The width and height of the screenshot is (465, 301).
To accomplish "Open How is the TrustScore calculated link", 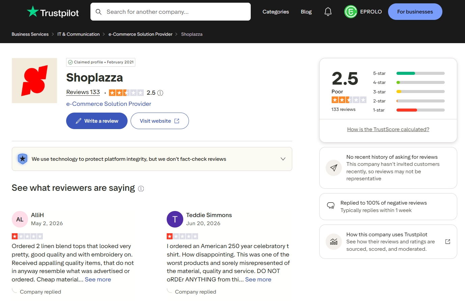I will [388, 129].
